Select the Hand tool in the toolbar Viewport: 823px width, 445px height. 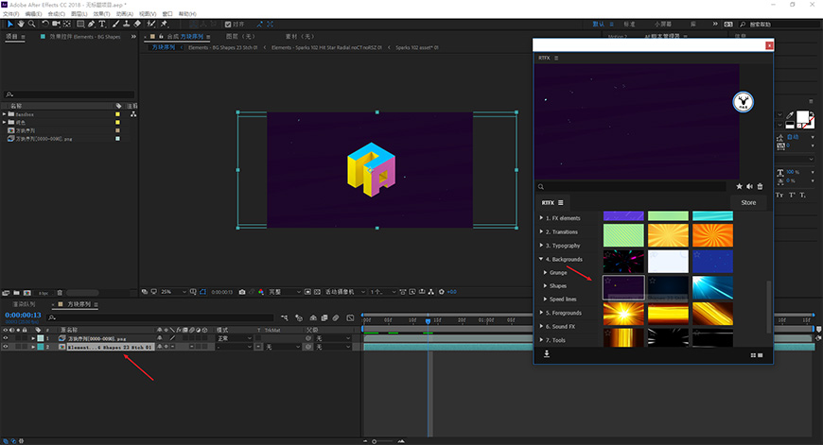pyautogui.click(x=21, y=25)
